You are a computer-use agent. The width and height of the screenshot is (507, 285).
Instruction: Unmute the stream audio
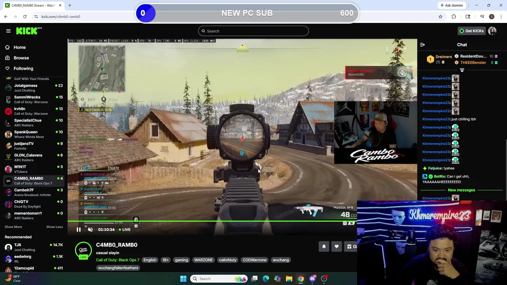tap(90, 230)
